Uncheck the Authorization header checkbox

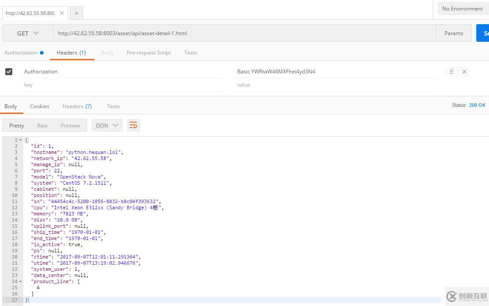pos(9,72)
